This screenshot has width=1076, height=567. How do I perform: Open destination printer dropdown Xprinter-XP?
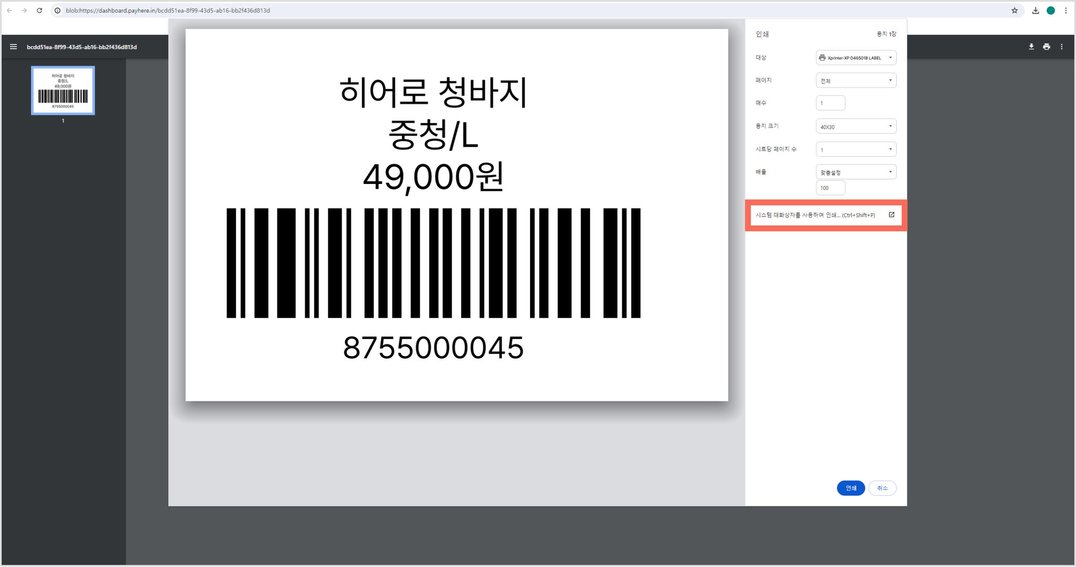[856, 58]
